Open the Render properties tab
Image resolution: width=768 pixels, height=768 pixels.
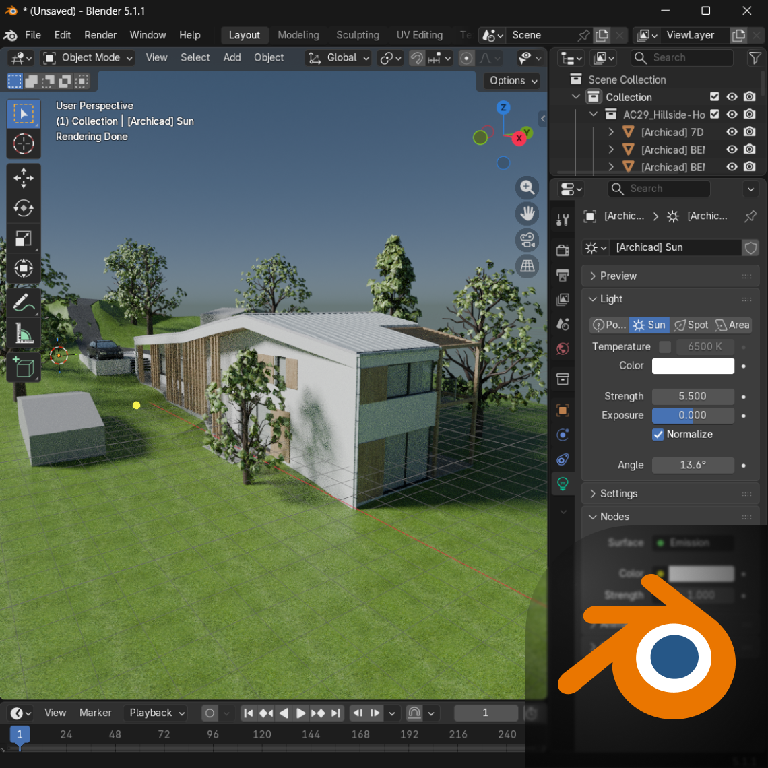tap(563, 251)
